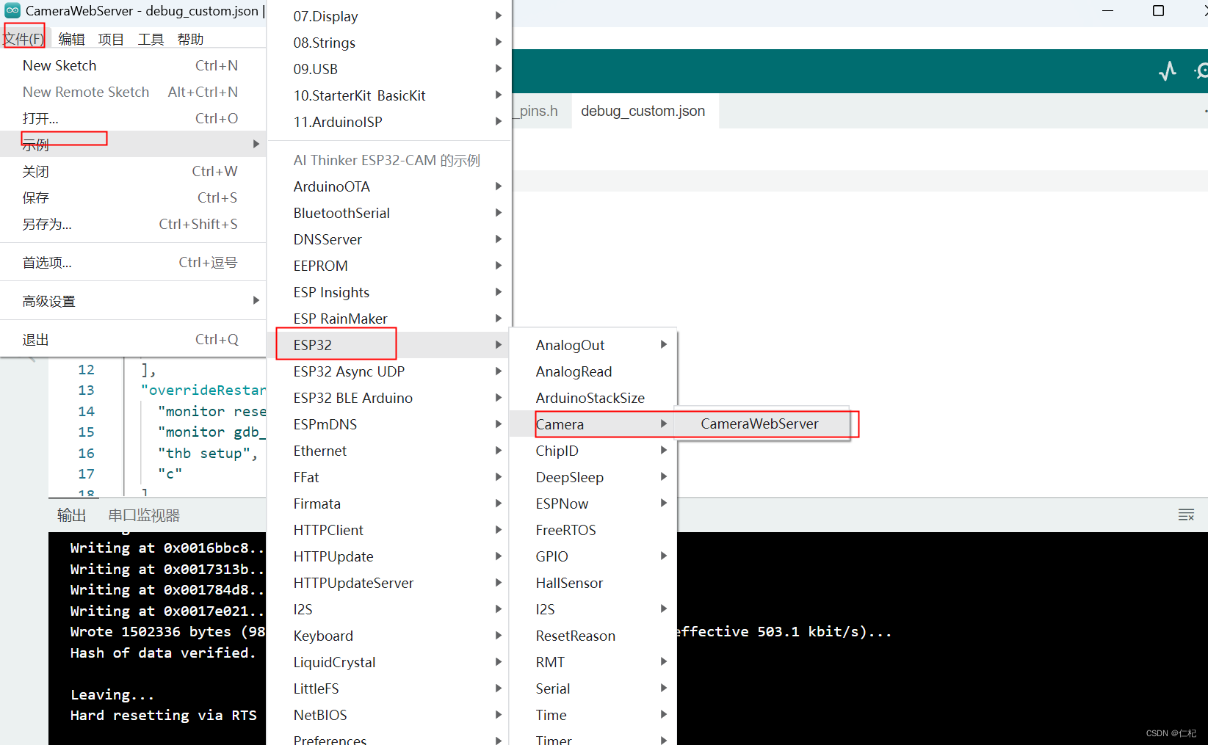Open ESPmDNS examples submenu
Viewport: 1208px width, 745px height.
click(389, 424)
